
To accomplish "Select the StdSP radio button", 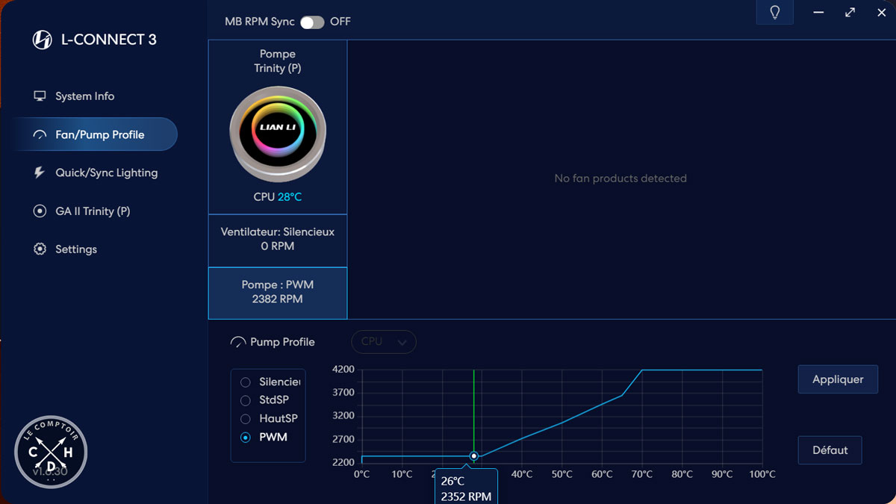I will pos(245,400).
